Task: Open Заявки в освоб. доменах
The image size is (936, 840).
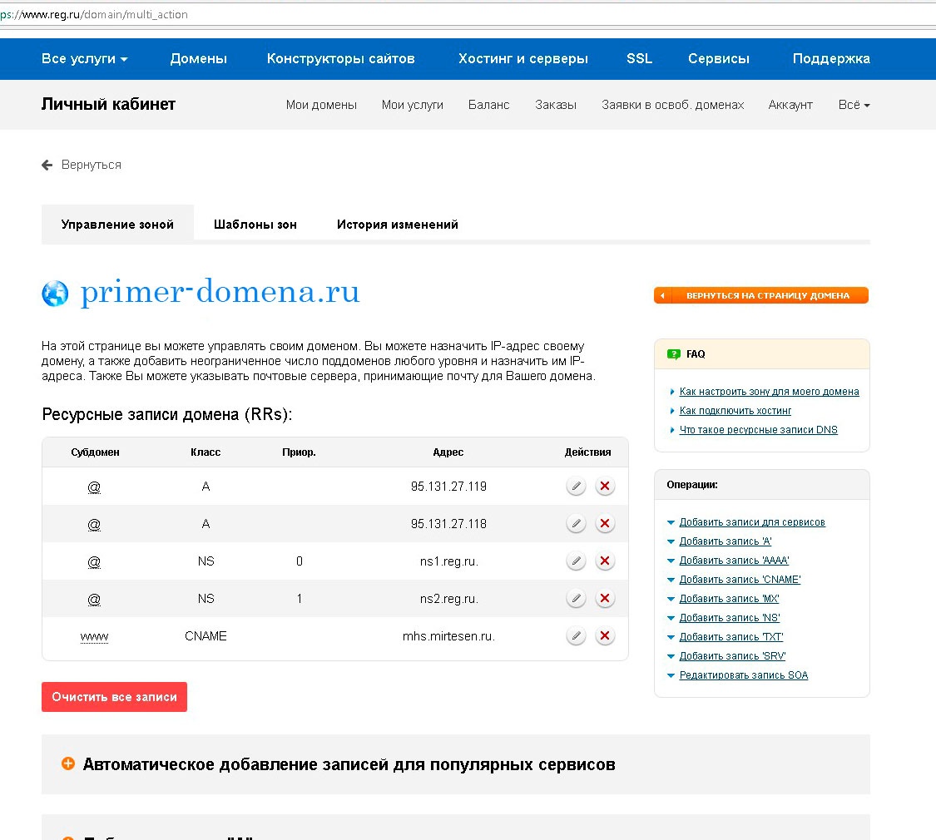Action: tap(673, 105)
